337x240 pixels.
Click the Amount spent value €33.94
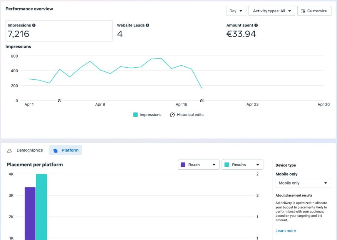pos(241,34)
